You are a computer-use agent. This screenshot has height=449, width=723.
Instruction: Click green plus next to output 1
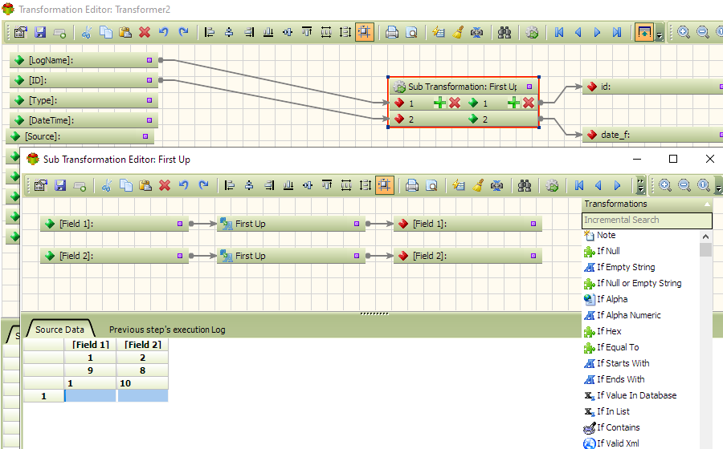[x=513, y=103]
